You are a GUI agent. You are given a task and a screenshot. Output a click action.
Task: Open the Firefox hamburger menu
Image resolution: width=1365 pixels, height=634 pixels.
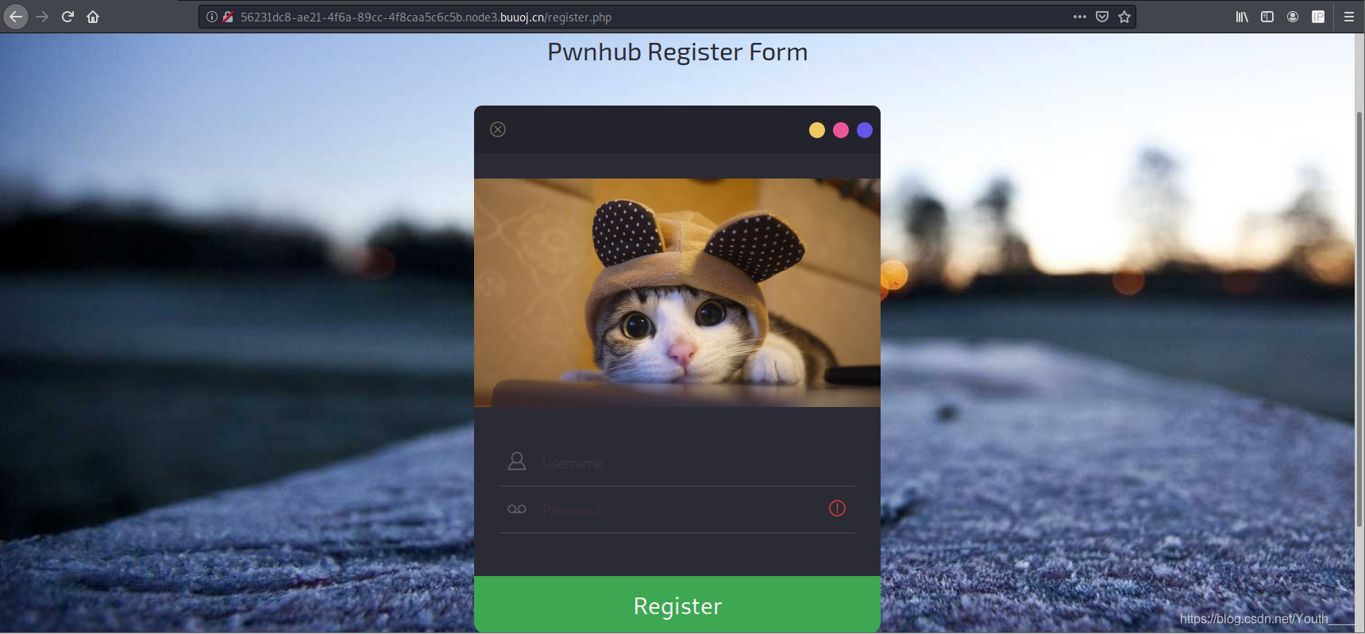1349,17
